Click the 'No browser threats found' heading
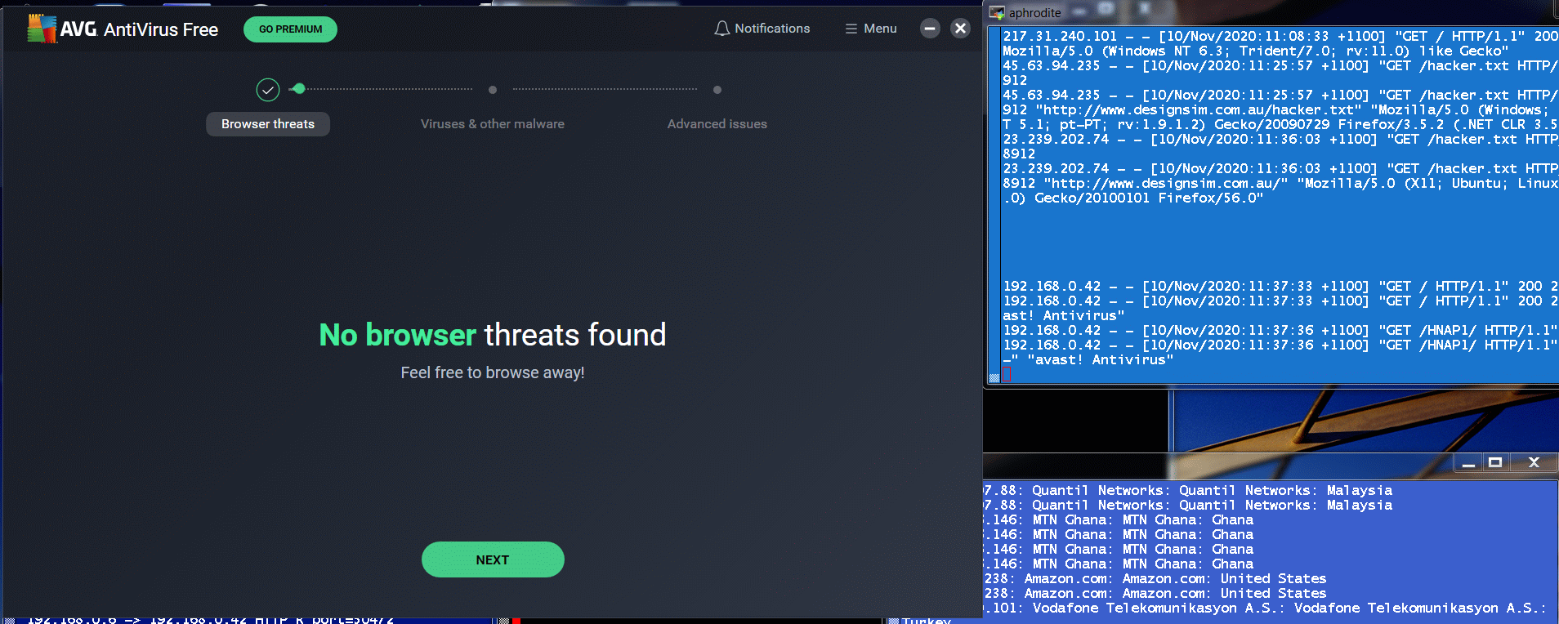 coord(492,335)
